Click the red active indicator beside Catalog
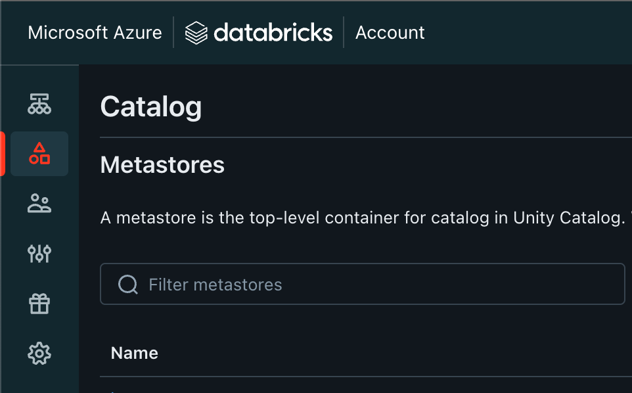 pyautogui.click(x=3, y=154)
